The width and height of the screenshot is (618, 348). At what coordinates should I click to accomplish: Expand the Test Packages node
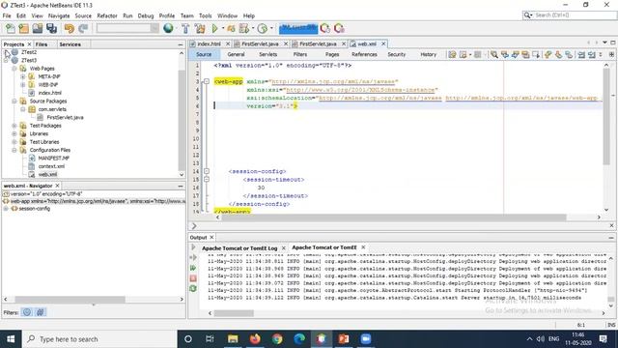(14, 126)
